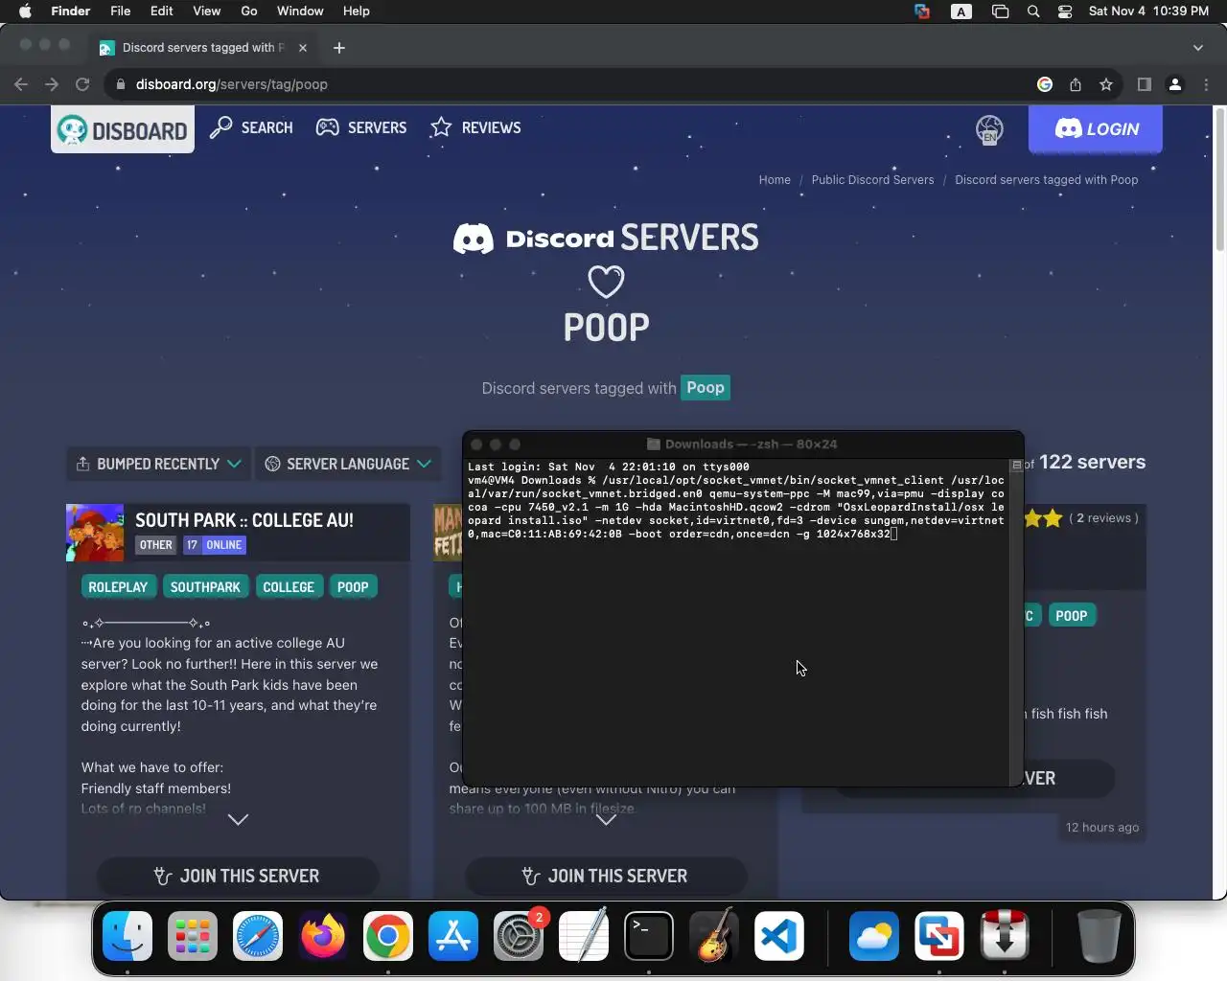1227x981 pixels.
Task: Expand Server Language filter dropdown
Action: [x=348, y=464]
